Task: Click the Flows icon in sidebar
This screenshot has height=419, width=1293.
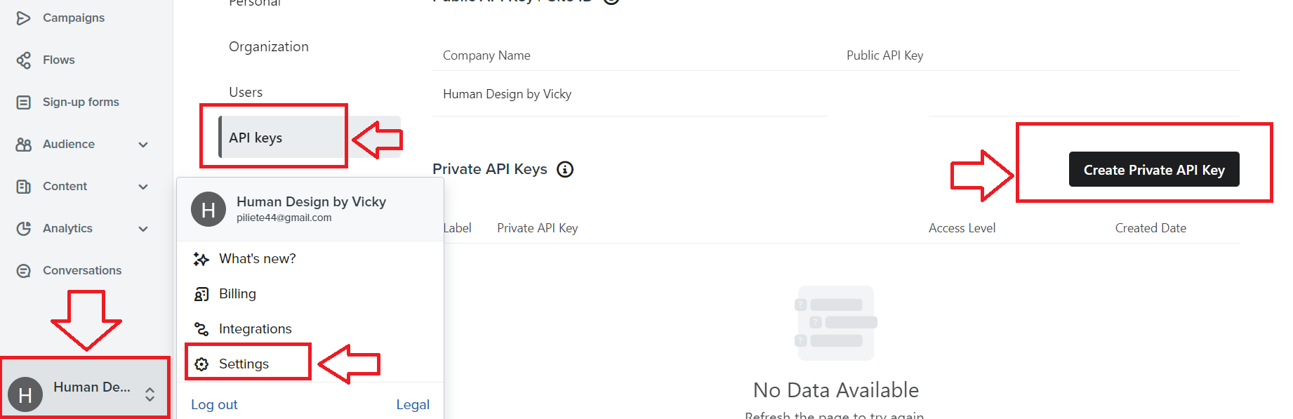Action: [23, 60]
